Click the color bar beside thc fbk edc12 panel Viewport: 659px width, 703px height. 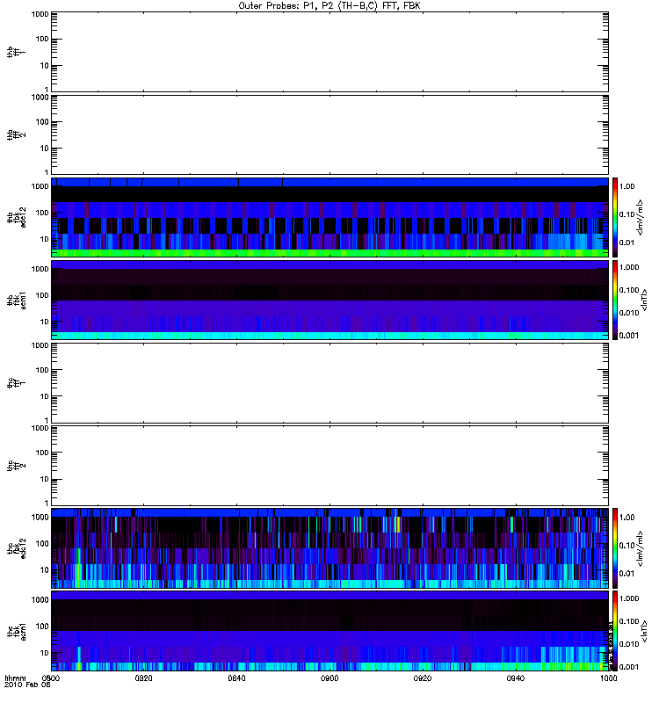pos(615,548)
